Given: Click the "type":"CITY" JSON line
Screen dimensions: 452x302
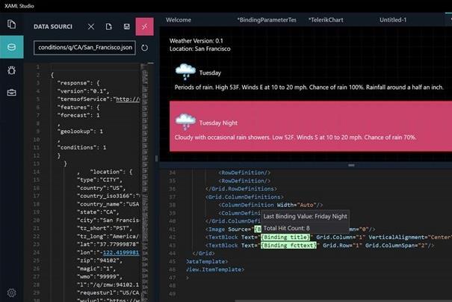Looking at the screenshot, I should coord(99,179).
